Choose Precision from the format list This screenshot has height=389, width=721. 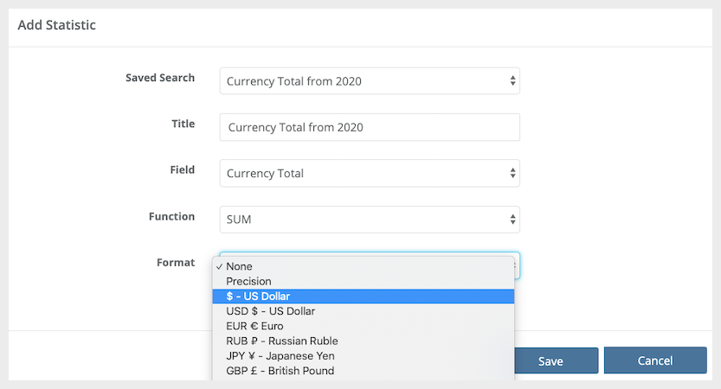(x=248, y=281)
